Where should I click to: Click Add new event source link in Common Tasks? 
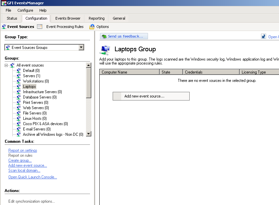coord(28,165)
